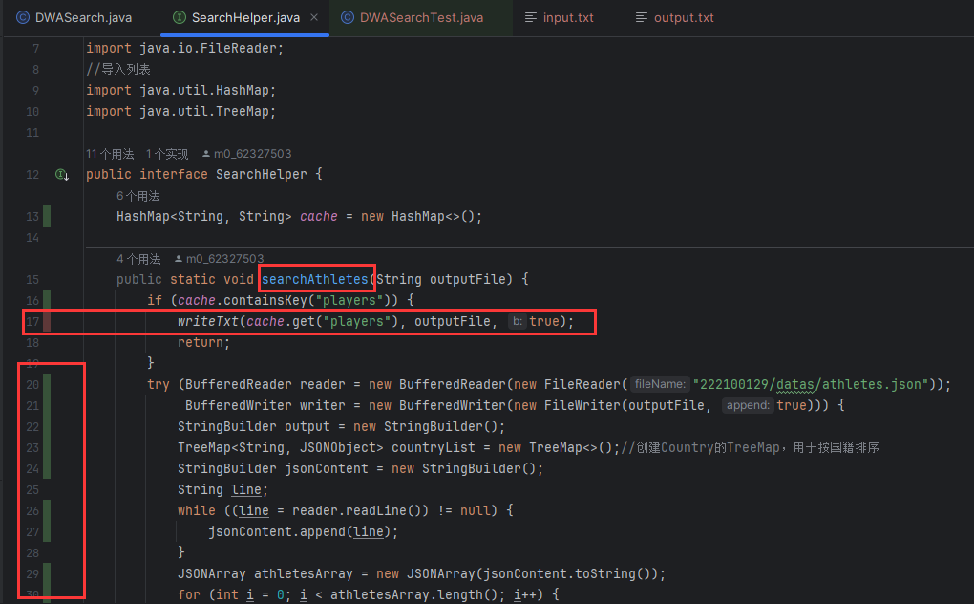Click the //导入列表 comment
Viewport: 974px width, 604px height.
click(x=118, y=69)
